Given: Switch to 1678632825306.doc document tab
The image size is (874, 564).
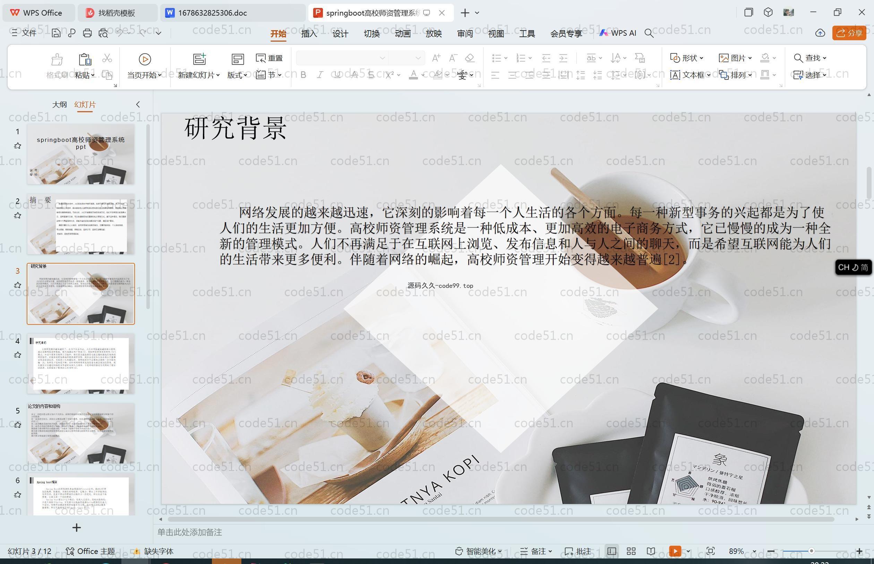Looking at the screenshot, I should [x=233, y=13].
